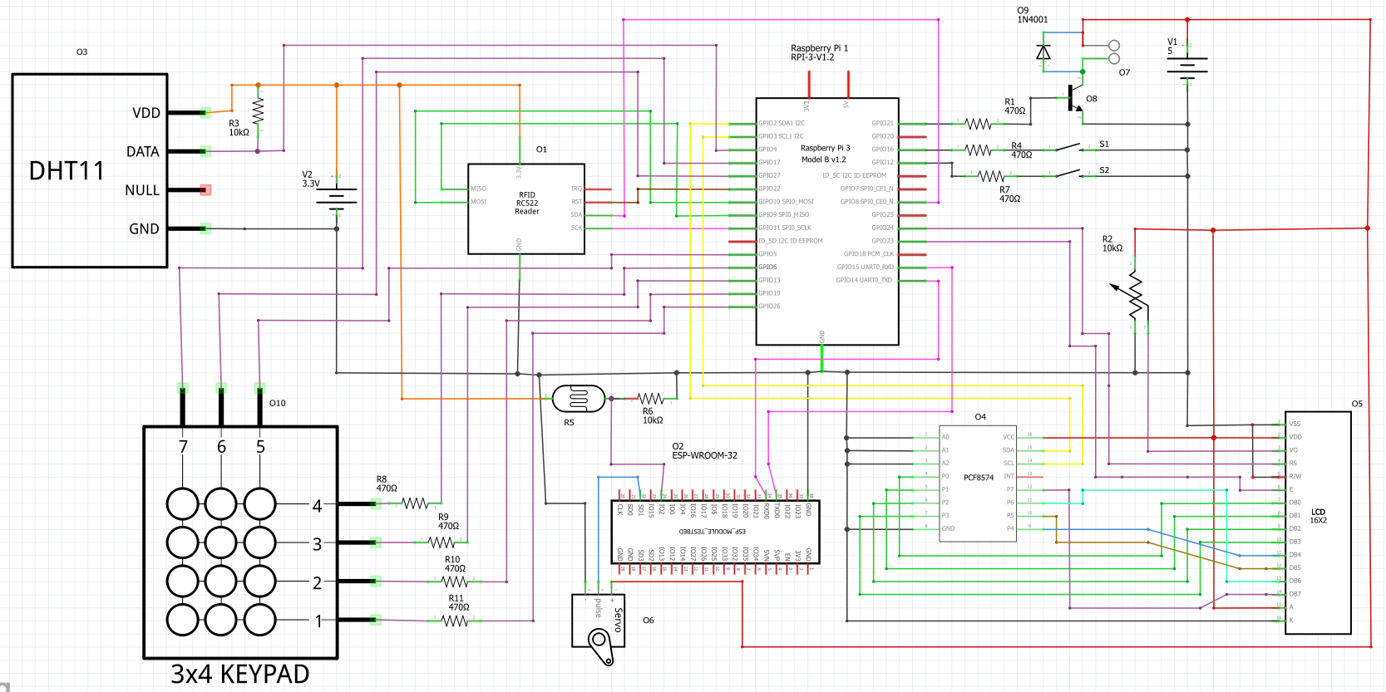
Task: Click the IRQ pin label on RFID reader
Action: pos(576,189)
